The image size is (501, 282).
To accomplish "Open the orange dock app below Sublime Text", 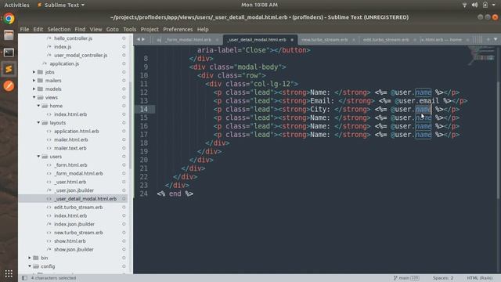I will (x=9, y=85).
